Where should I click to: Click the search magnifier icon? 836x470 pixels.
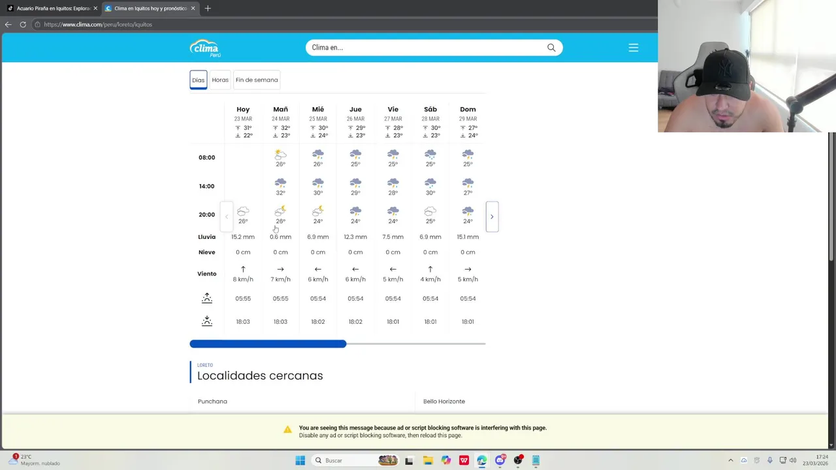551,48
